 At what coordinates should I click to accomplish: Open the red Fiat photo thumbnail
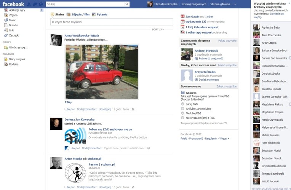click(x=102, y=72)
